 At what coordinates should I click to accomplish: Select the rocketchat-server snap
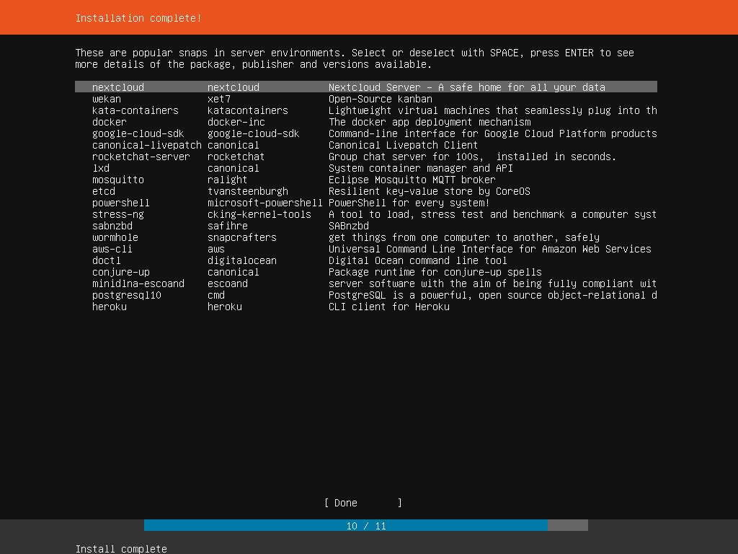[365, 157]
